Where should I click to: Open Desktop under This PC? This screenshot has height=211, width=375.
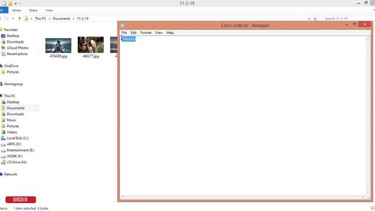[x=13, y=102]
